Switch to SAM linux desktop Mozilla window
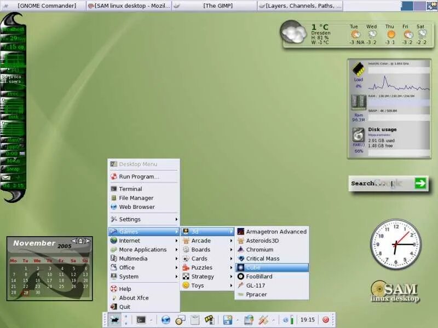Image resolution: width=438 pixels, height=328 pixels. click(x=129, y=5)
